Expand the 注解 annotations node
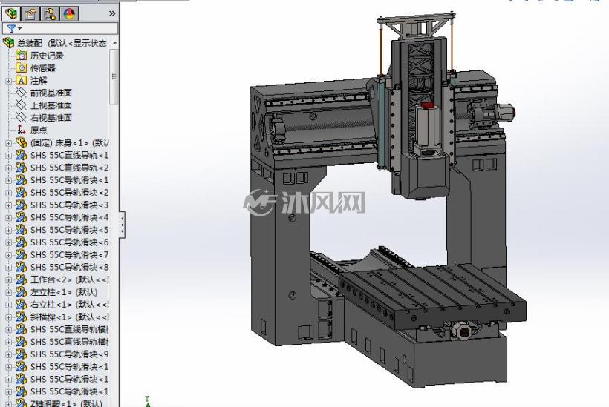609x407 pixels. coord(9,81)
